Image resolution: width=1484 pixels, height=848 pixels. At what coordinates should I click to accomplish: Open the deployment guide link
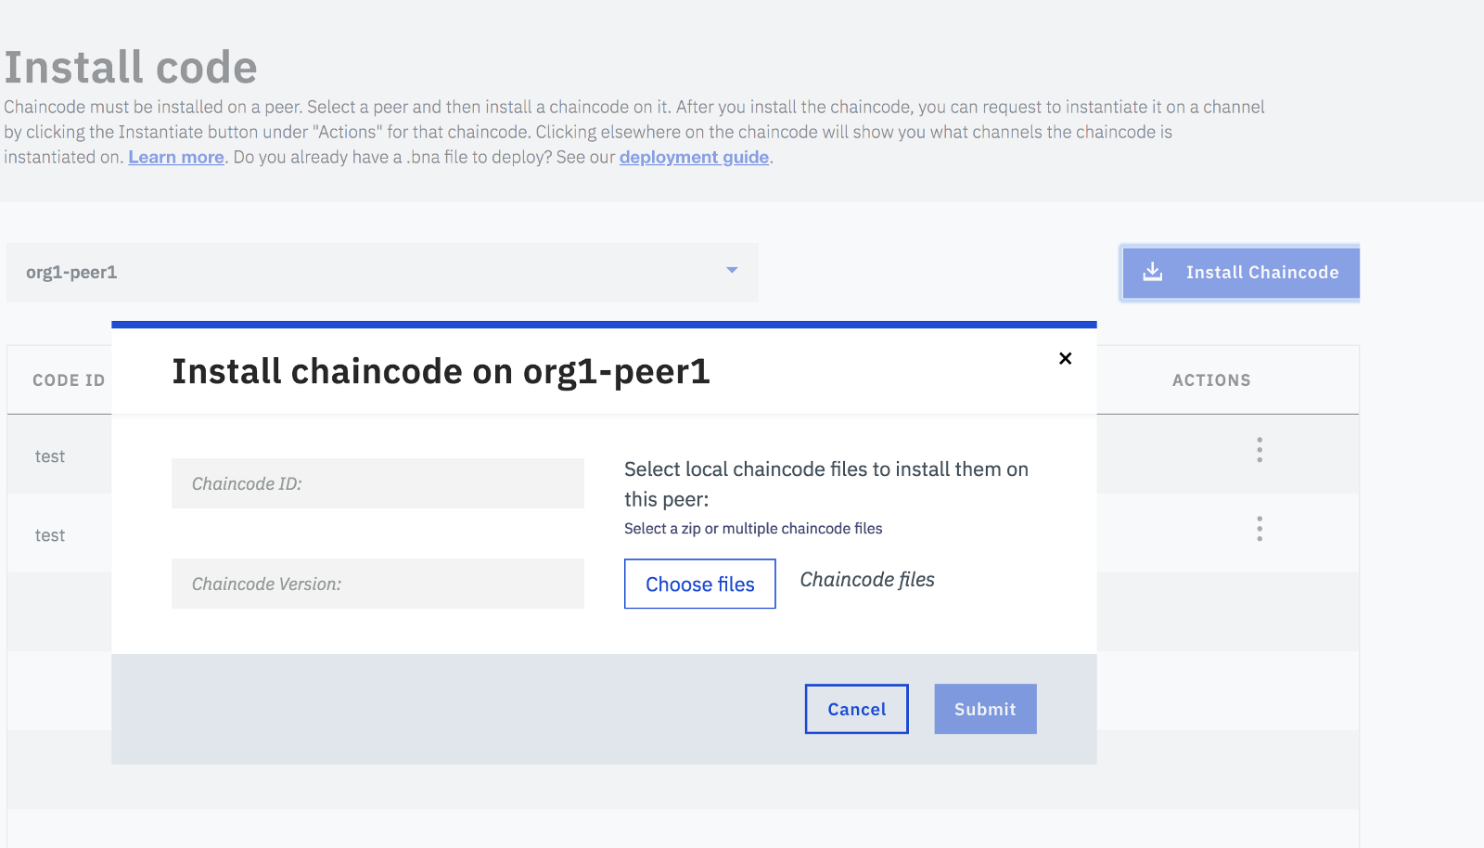[x=694, y=157]
